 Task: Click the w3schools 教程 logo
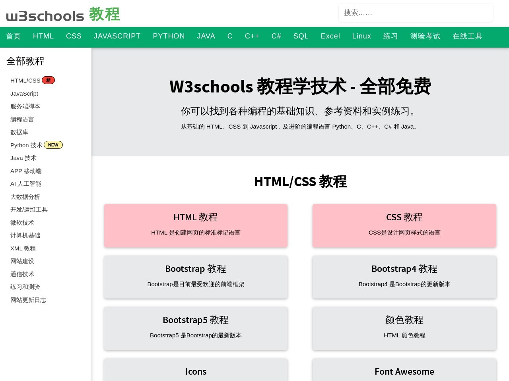(63, 15)
